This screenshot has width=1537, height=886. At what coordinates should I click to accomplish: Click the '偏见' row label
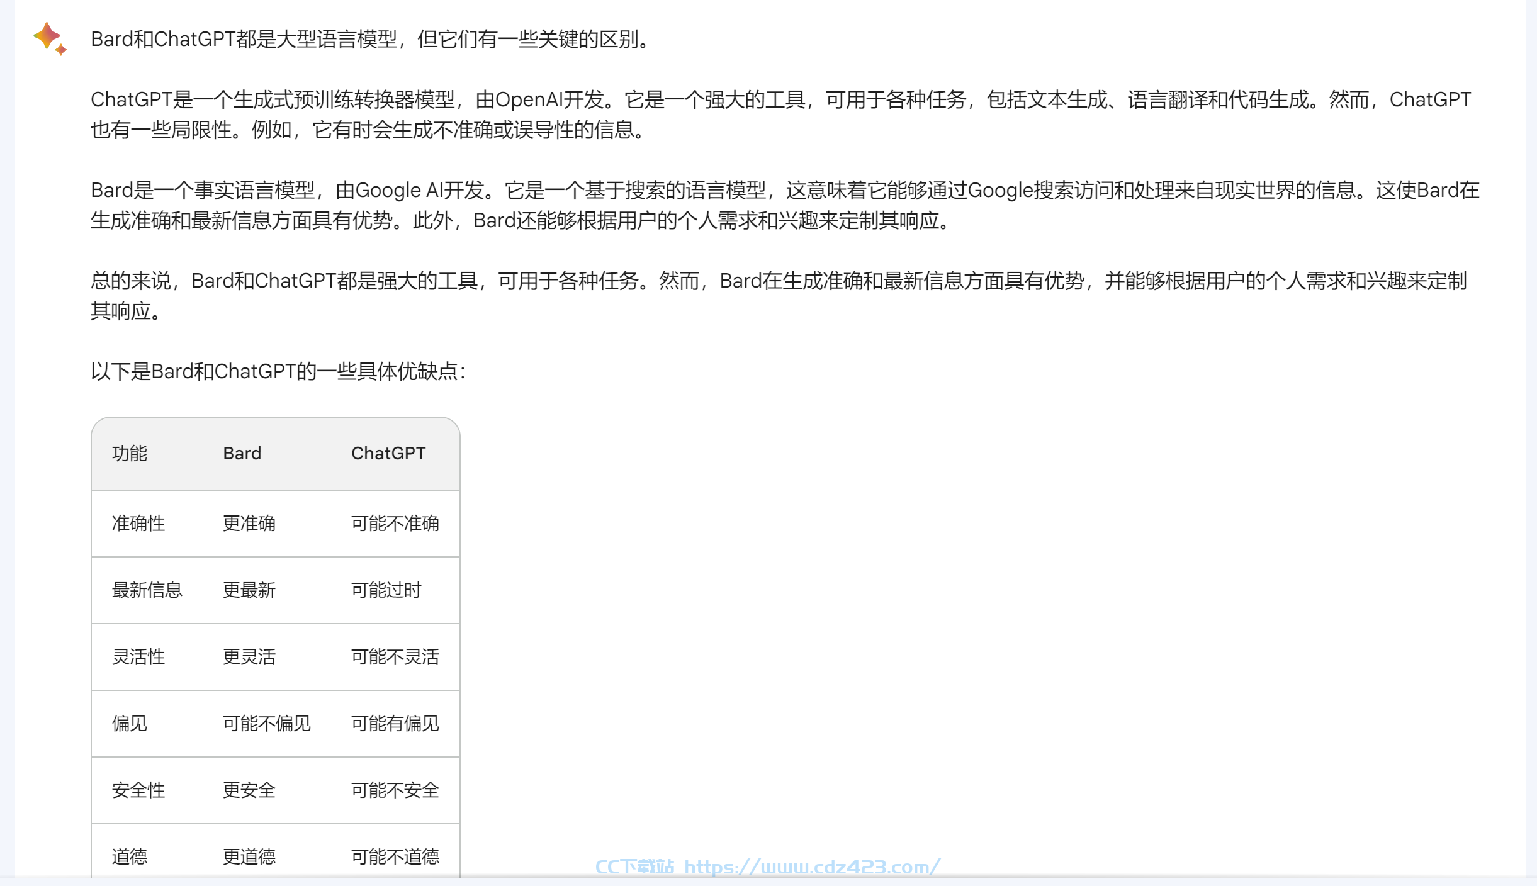point(130,723)
